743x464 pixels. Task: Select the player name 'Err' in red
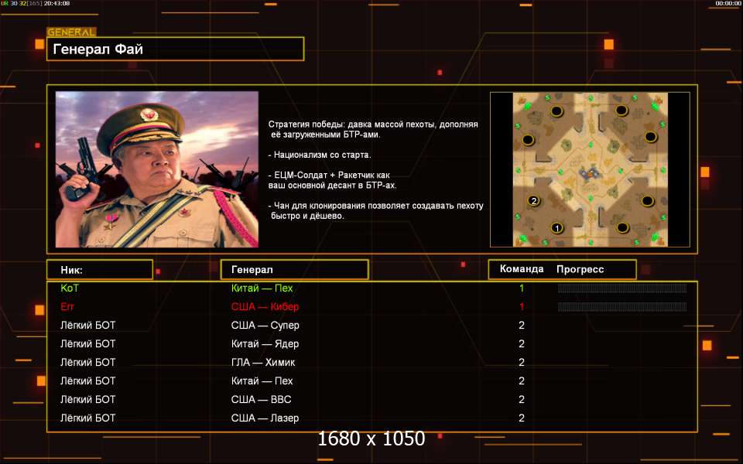tap(67, 307)
